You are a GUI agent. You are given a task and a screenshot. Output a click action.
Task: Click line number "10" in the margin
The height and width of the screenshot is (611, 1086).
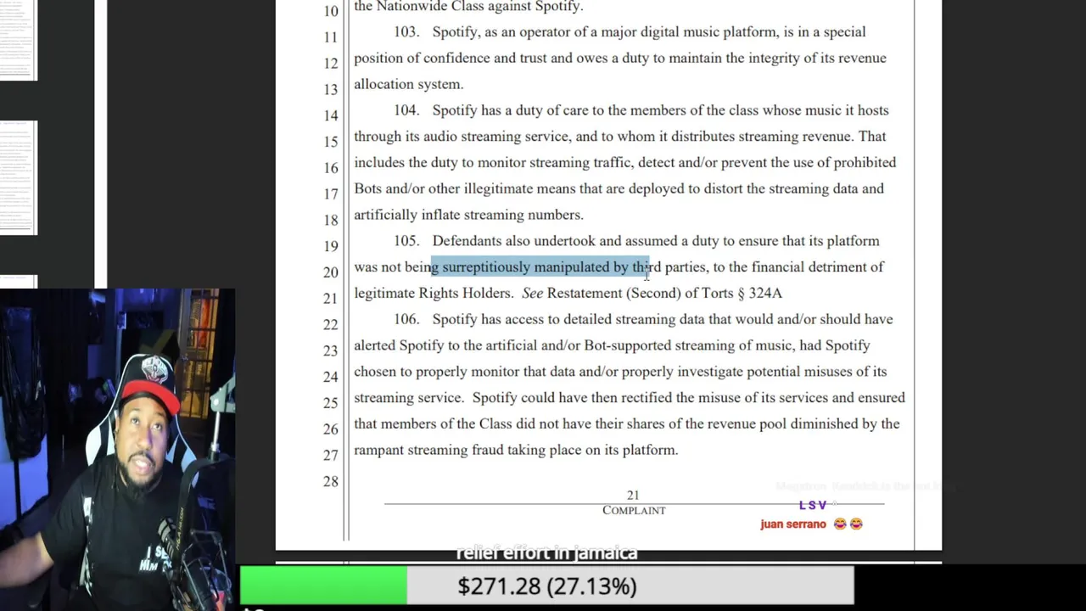tap(330, 11)
